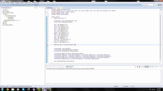Open the New file dropdown arrow

click(3, 5)
